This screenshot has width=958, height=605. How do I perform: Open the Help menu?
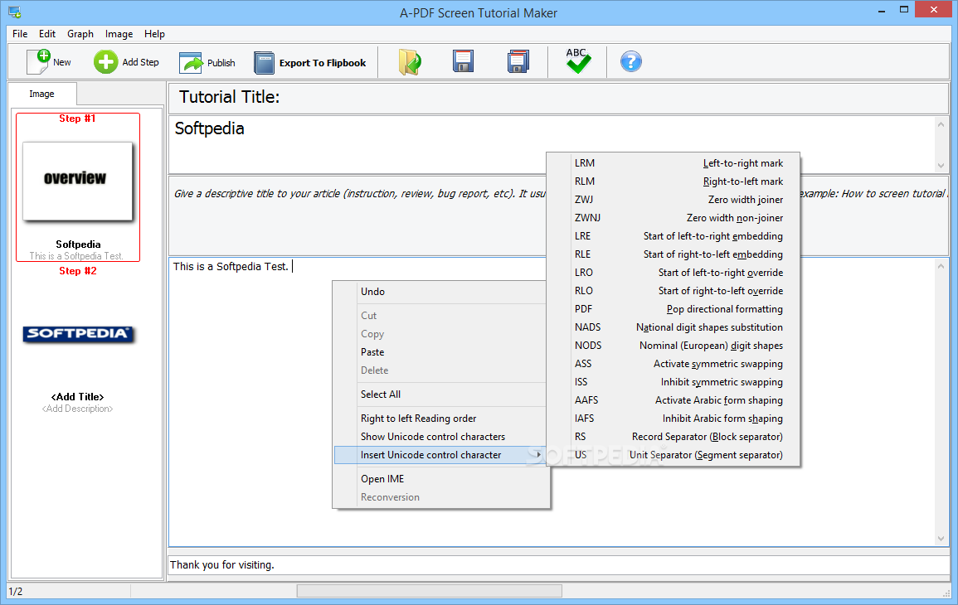point(154,34)
